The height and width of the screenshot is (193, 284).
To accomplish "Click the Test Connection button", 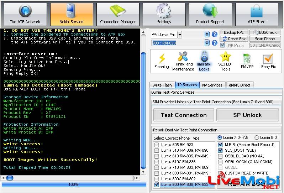I will (x=184, y=115).
